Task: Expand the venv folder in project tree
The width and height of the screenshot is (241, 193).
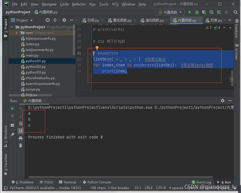Action: click(17, 33)
